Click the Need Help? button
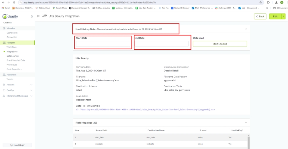 pyautogui.click(x=17, y=145)
